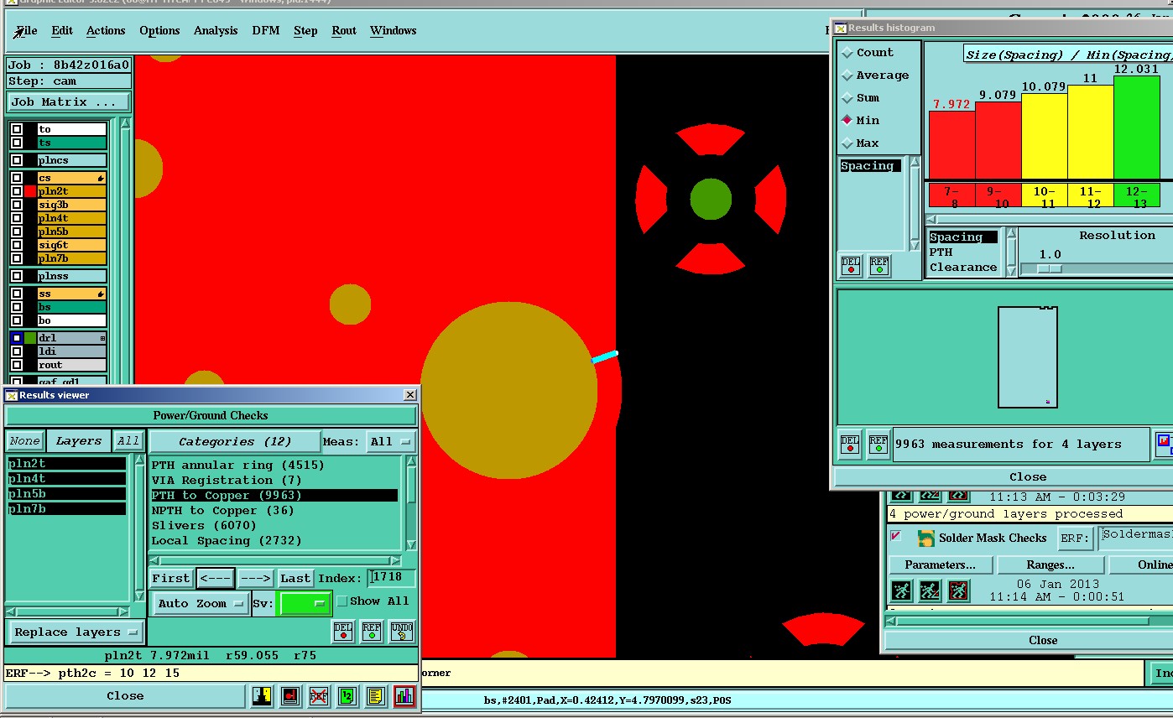Screen dimensions: 1173x718
Task: Click DEL icon below histogram Spacing list
Action: click(x=850, y=266)
